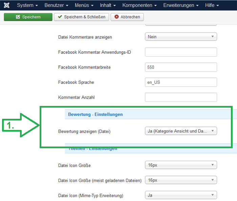Open the Benutzer menu
This screenshot has width=237, height=201.
pos(56,5)
